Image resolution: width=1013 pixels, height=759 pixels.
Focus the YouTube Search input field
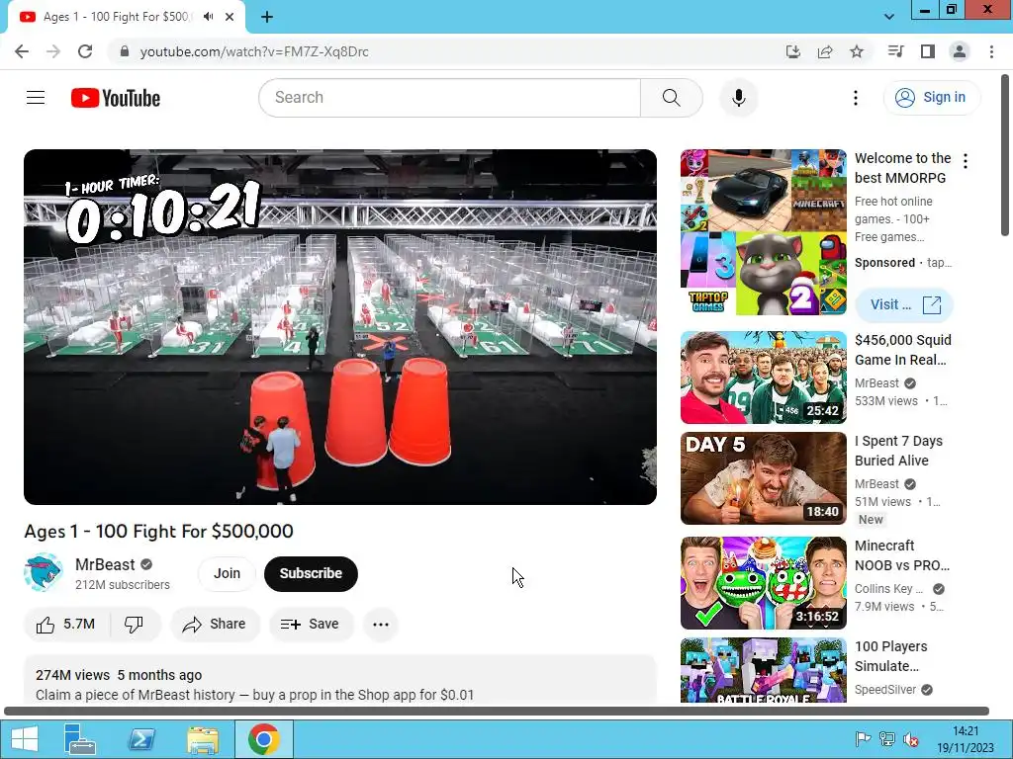coord(450,98)
